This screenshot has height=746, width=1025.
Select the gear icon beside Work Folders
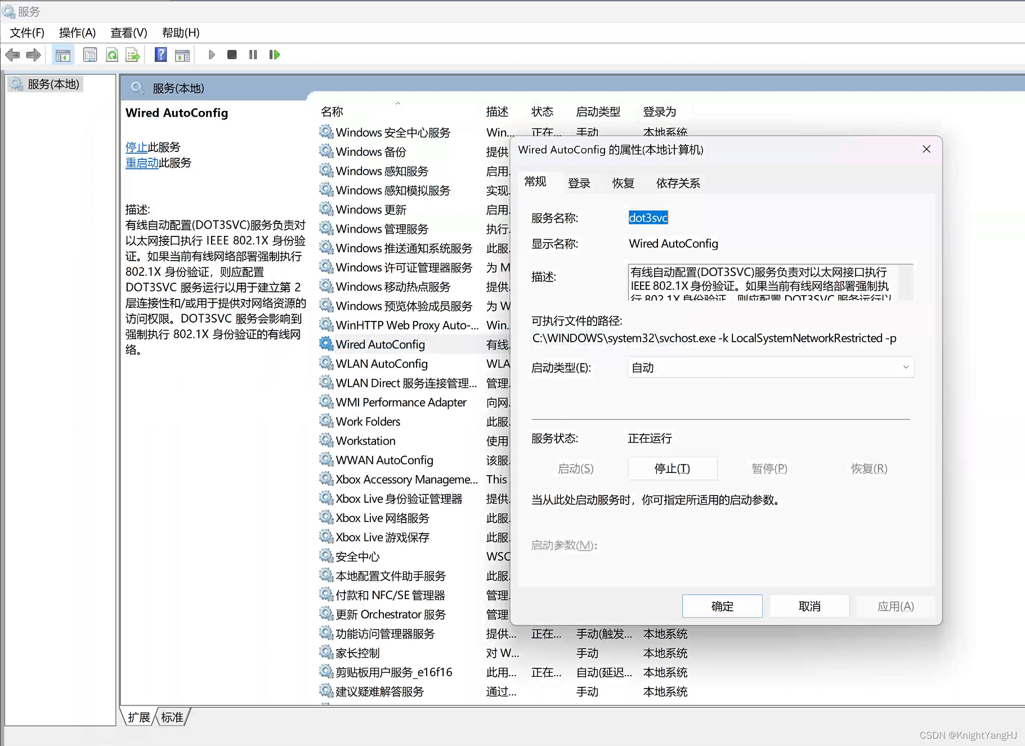tap(326, 421)
